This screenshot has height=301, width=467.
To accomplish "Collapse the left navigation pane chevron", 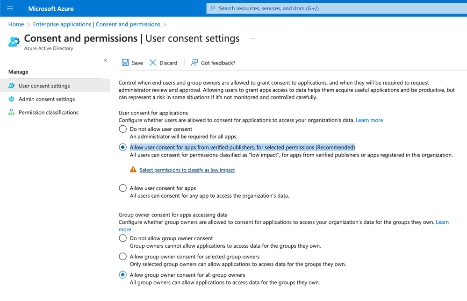I will point(105,60).
